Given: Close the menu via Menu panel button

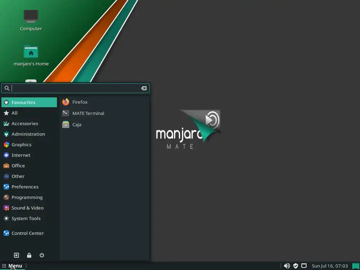Looking at the screenshot, I should [12, 266].
